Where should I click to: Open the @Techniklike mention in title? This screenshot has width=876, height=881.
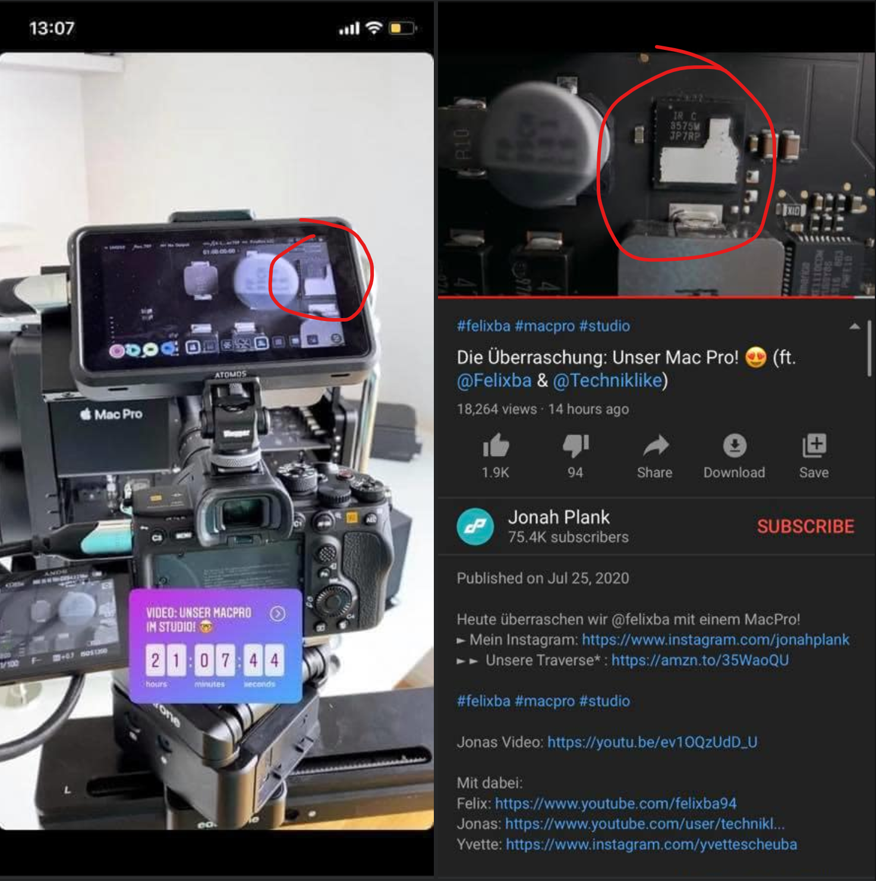pyautogui.click(x=607, y=380)
